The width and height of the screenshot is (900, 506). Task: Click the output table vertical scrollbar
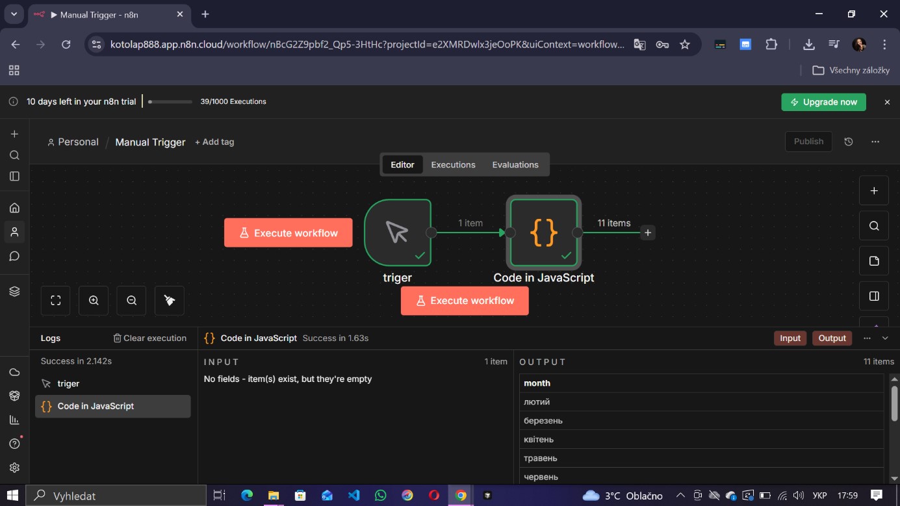coord(895,403)
